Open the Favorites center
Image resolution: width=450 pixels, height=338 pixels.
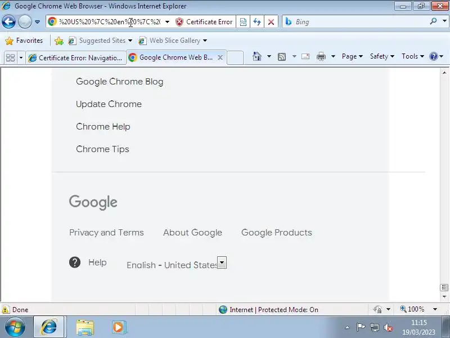pos(24,41)
